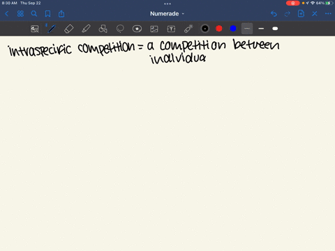Select the Pen tool
The height and width of the screenshot is (251, 335).
51,29
